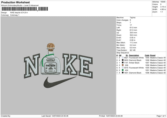Click thread code "1056"
Screen dimensions: 167x118
pos(147,65)
